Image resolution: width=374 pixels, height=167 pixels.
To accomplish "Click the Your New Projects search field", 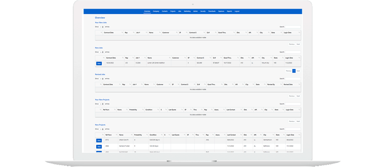I will tap(293, 104).
